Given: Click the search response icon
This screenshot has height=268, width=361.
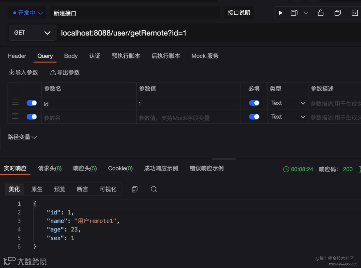Looking at the screenshot, I should (154, 189).
